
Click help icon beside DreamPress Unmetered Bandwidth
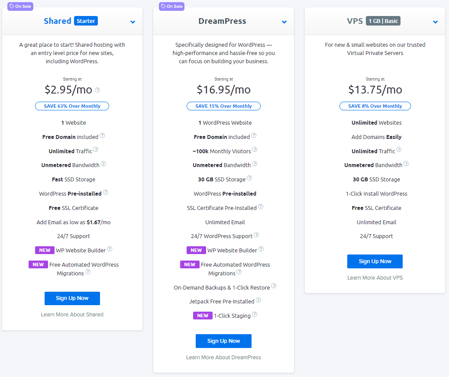point(255,164)
